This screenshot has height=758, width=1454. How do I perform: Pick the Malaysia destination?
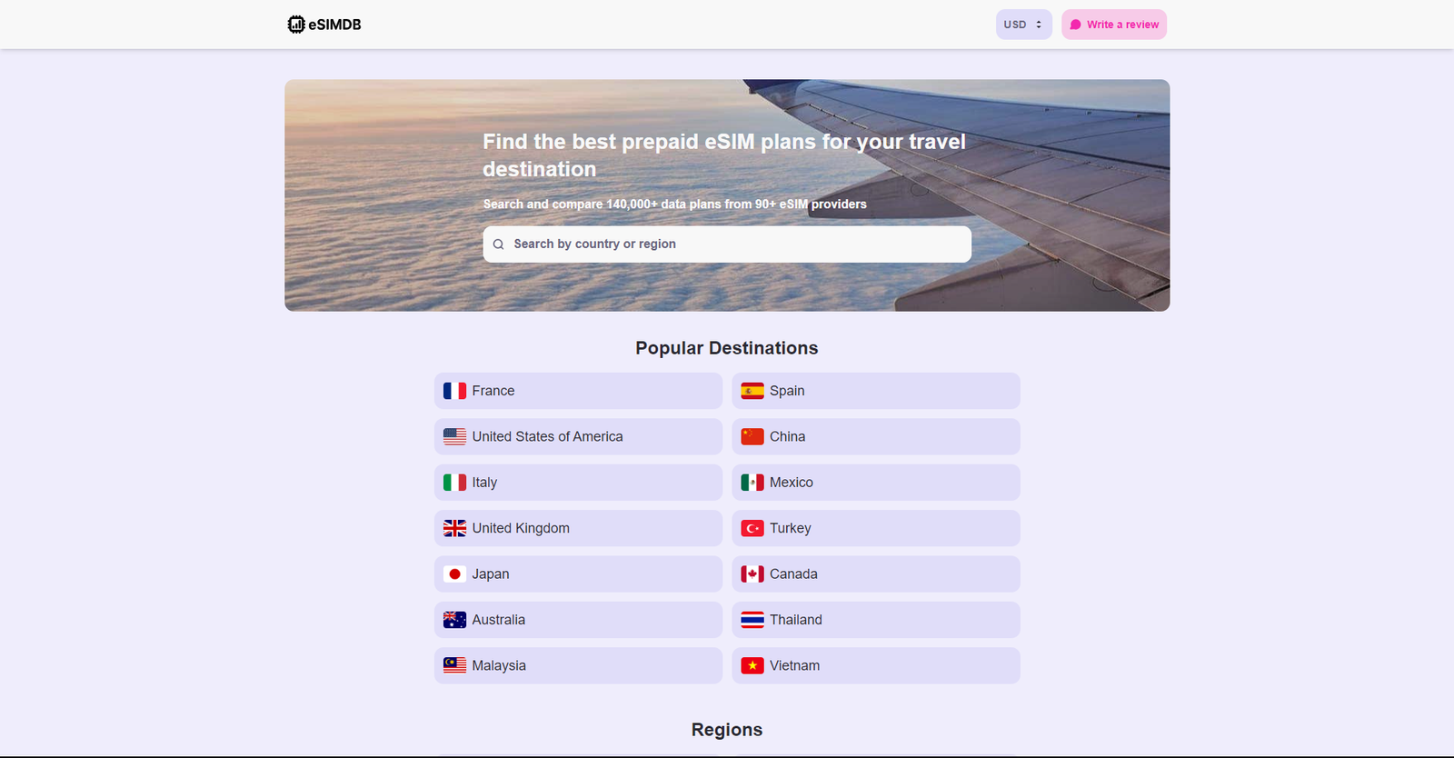pos(578,665)
